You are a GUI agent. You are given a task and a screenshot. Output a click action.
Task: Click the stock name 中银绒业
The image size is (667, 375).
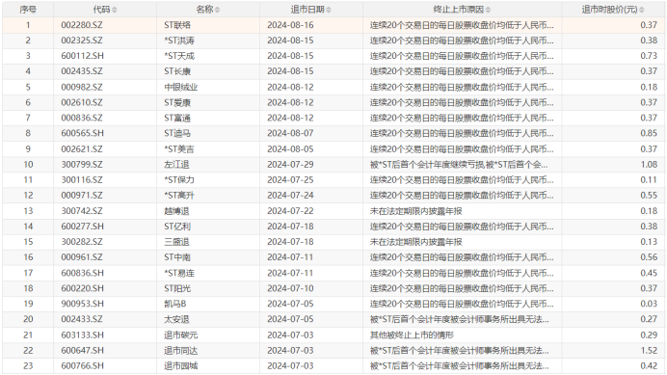pos(181,88)
